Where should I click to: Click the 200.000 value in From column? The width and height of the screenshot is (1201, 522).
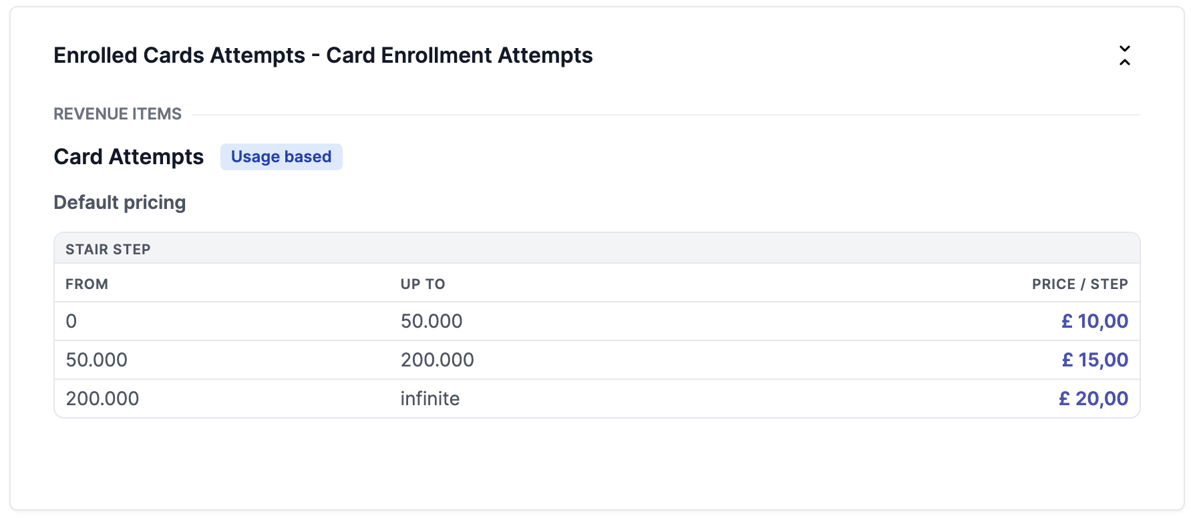(102, 399)
